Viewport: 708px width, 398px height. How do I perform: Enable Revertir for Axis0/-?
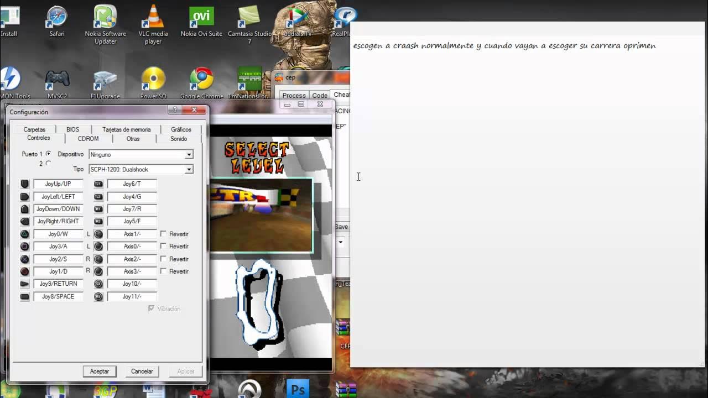tap(163, 247)
